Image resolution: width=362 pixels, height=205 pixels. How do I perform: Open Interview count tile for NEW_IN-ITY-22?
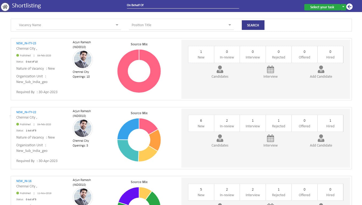pos(253,123)
